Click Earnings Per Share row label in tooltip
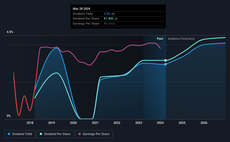Viewport: 230px width, 142px height. (86, 23)
